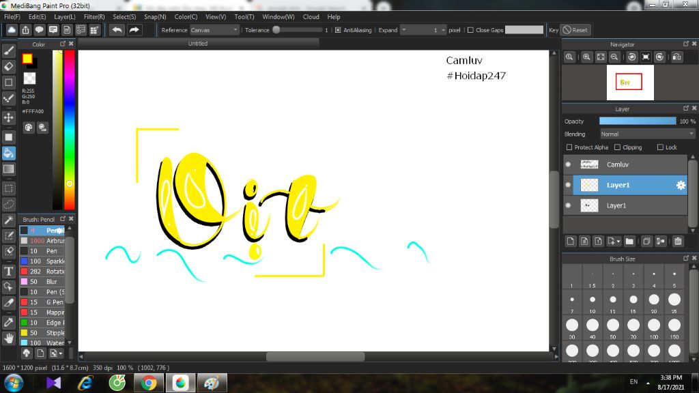Viewport: 699px width, 393px height.
Task: Click the horizontal canvas scrollbar
Action: [x=315, y=356]
